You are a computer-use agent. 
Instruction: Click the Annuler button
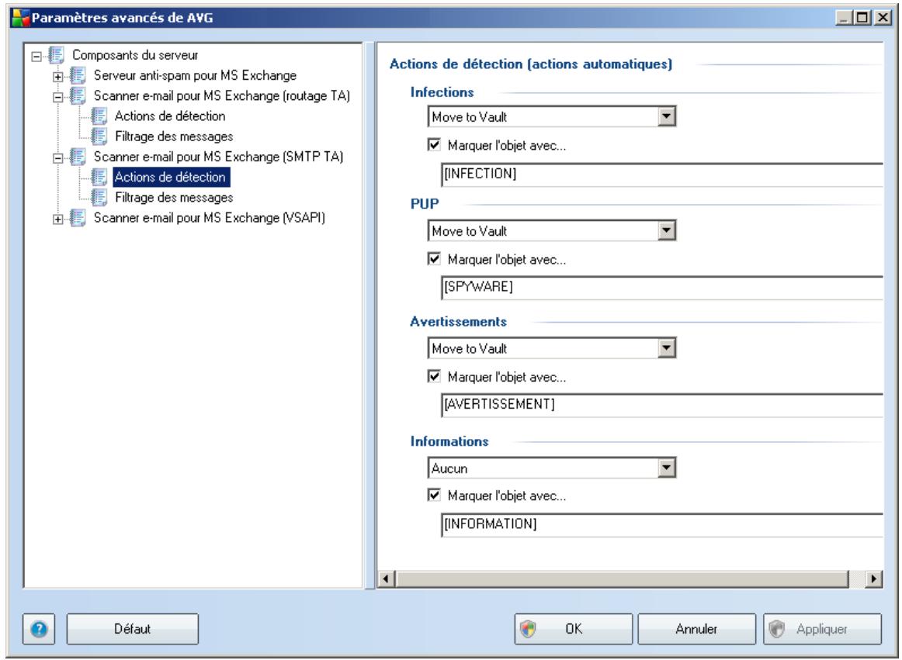point(696,629)
